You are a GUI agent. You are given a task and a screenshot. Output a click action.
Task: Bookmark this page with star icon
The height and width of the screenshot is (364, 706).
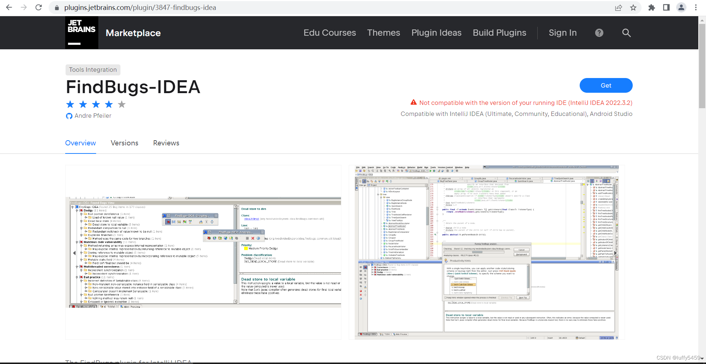coord(633,8)
